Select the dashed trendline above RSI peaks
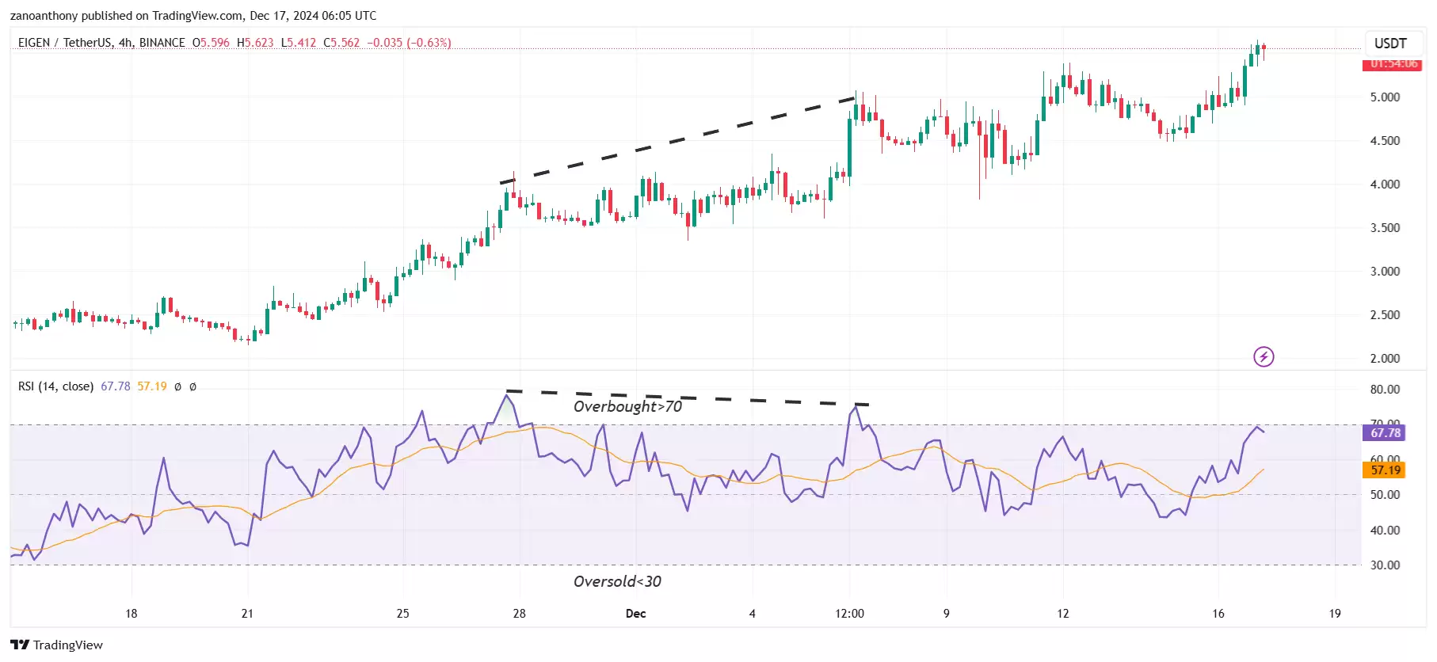 [x=687, y=398]
